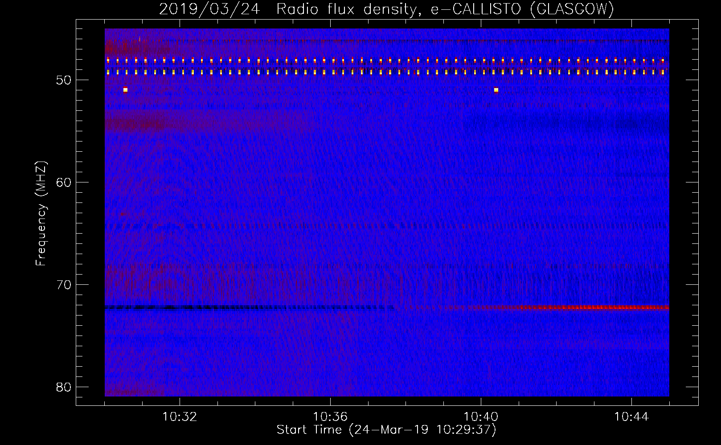Click the bright burst near 51 MHz at 10:30
The width and height of the screenshot is (721, 445).
tap(125, 90)
